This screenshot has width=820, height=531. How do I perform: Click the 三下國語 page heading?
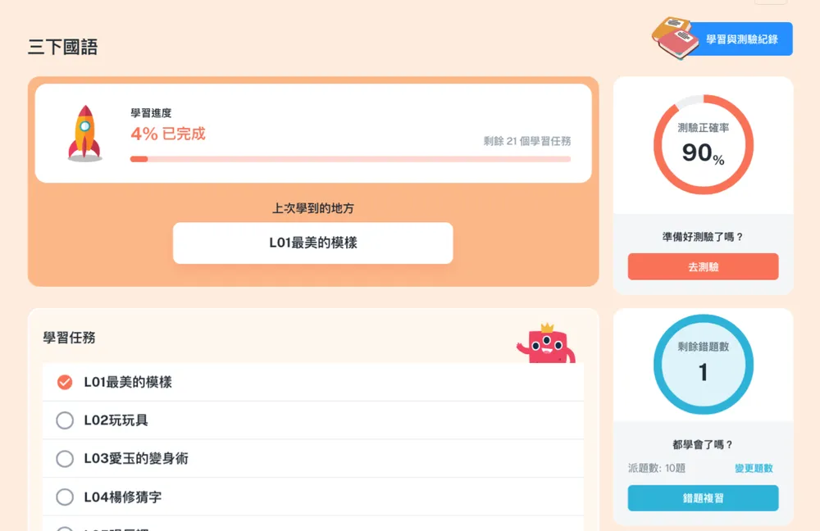pyautogui.click(x=63, y=48)
